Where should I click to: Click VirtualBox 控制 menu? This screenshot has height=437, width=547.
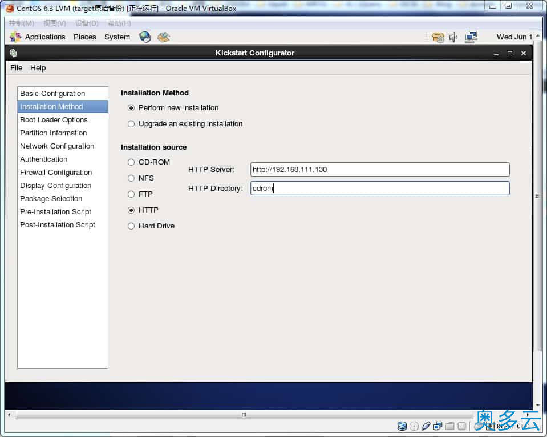(21, 23)
